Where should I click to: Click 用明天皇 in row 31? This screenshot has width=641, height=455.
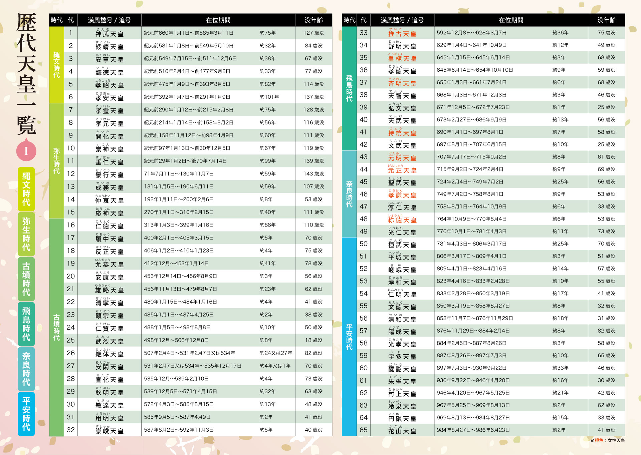[110, 418]
